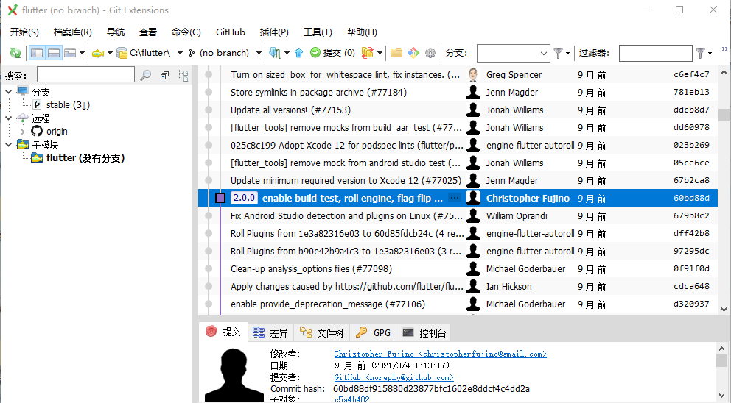The height and width of the screenshot is (403, 731).
Task: Toggle the left panel layout button
Action: 37,53
